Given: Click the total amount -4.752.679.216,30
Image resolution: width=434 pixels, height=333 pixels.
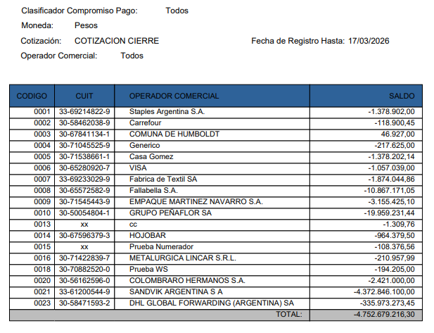Looking at the screenshot, I should 384,315.
